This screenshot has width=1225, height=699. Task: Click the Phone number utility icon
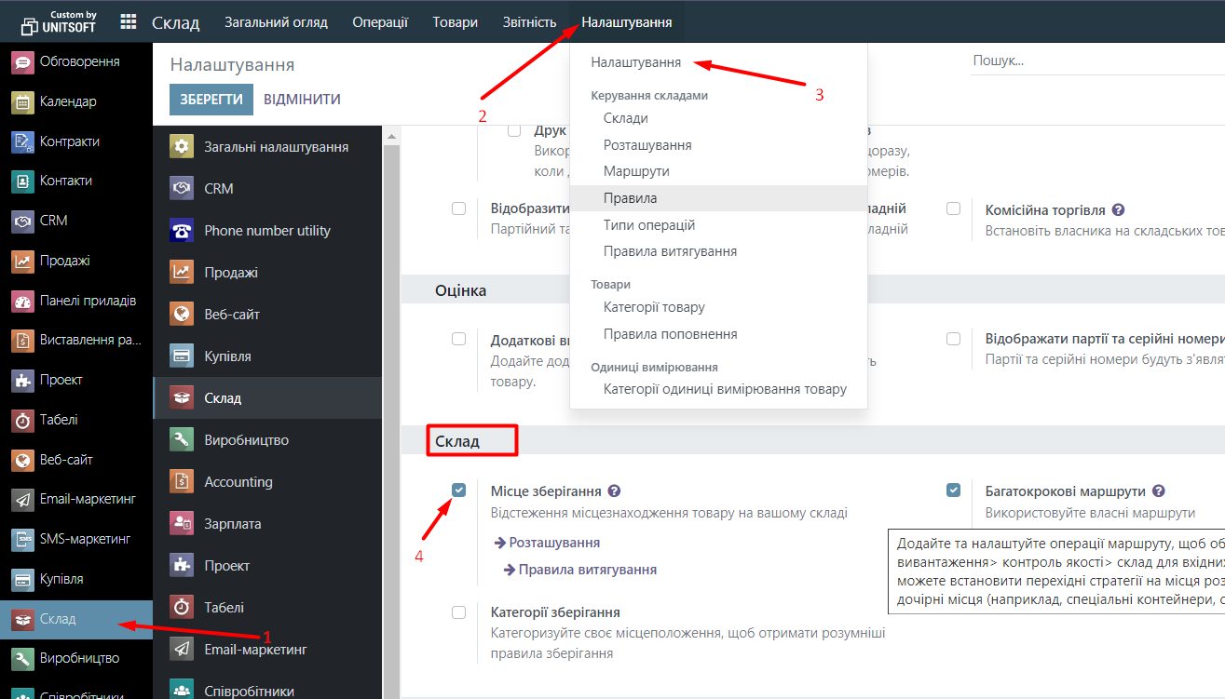[x=182, y=231]
